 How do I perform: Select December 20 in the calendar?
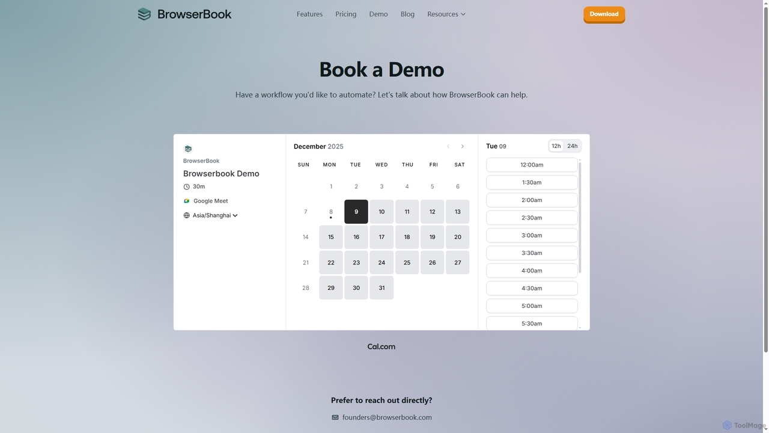458,237
